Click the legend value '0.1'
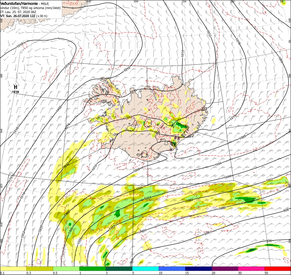291x275 pixels. point(2,273)
